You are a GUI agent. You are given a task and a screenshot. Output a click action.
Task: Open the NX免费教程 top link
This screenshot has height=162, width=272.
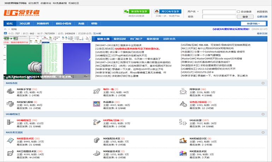[x=60, y=3]
